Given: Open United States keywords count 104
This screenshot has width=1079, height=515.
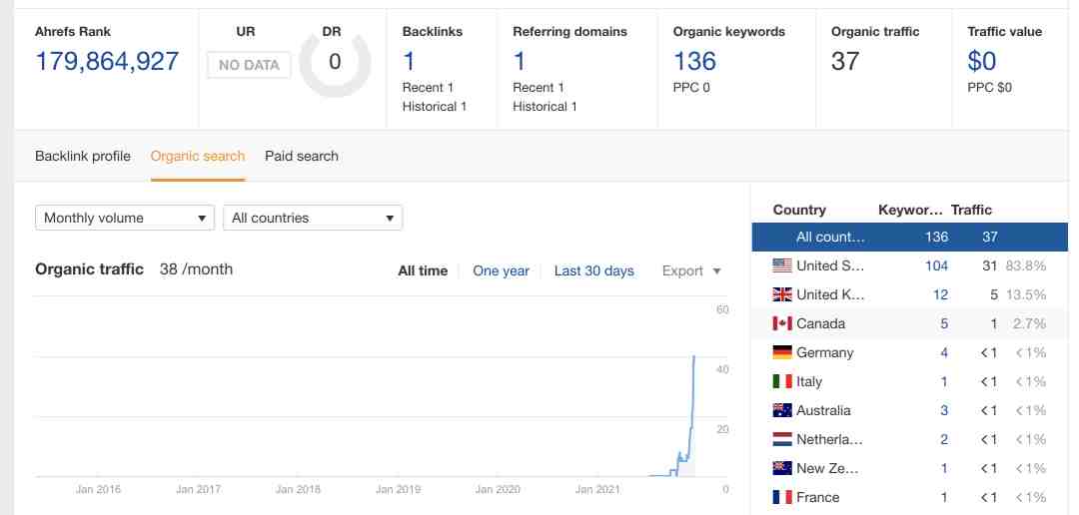Looking at the screenshot, I should coord(936,265).
